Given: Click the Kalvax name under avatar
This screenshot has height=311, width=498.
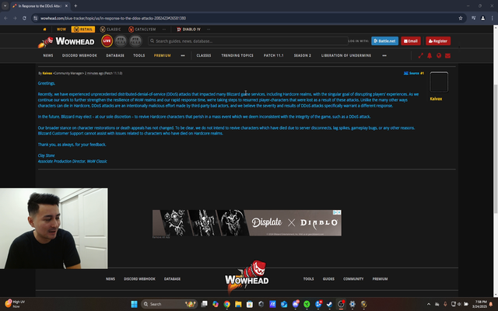Looking at the screenshot, I should click(x=436, y=99).
